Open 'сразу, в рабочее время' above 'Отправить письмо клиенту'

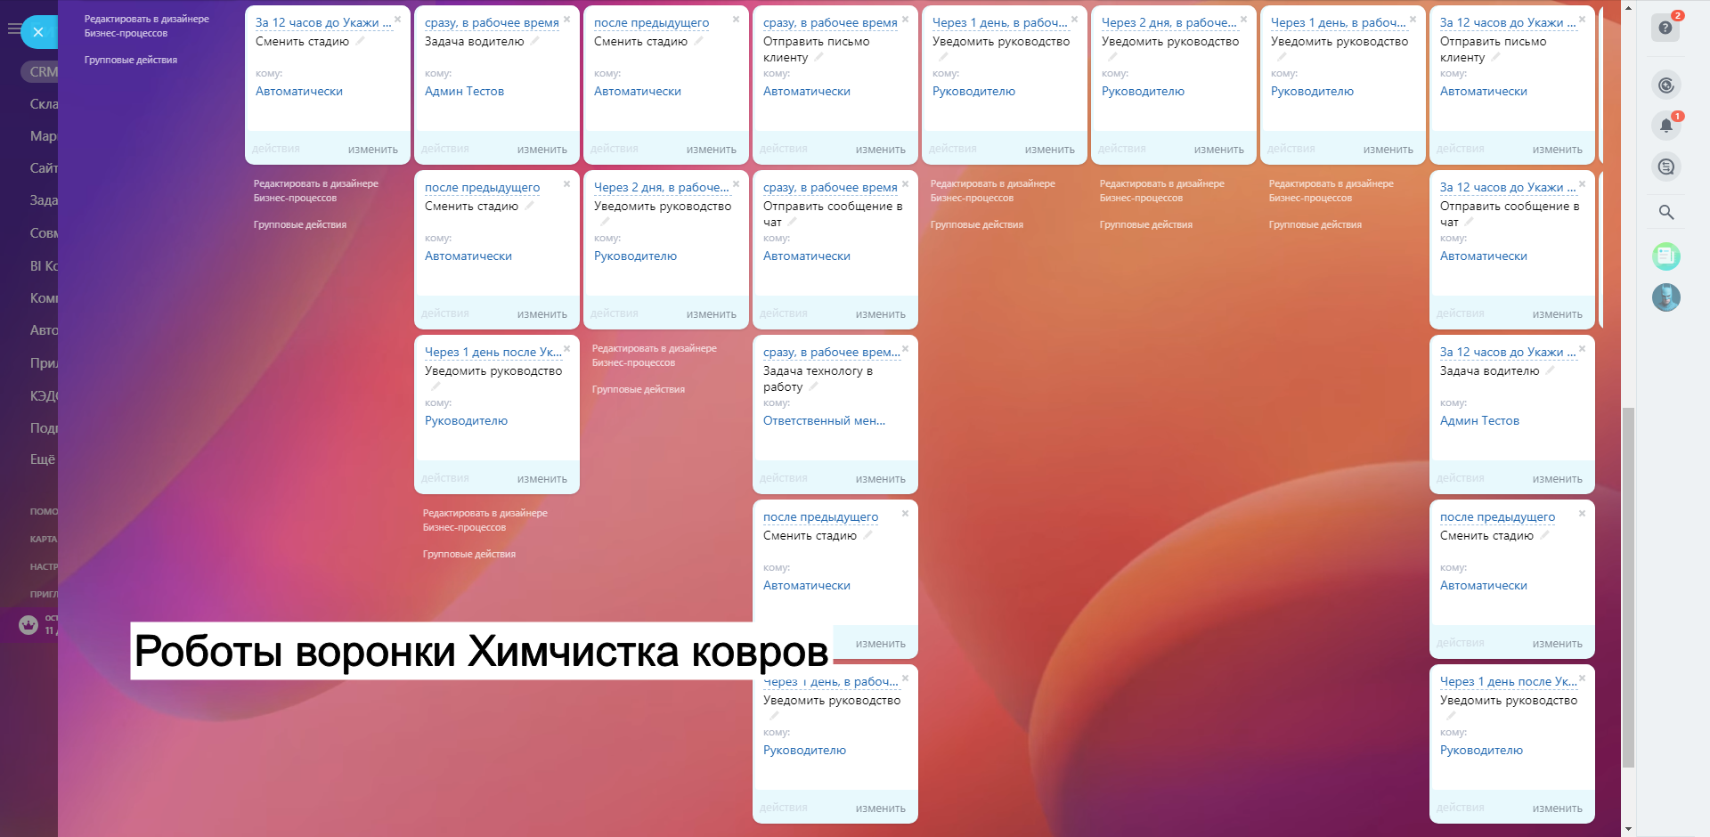click(830, 23)
